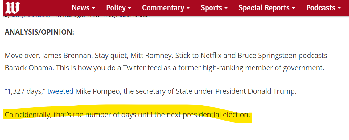Click the ANALYSIS/OPINION heading
Screen dimensions: 349x140
(x=39, y=32)
